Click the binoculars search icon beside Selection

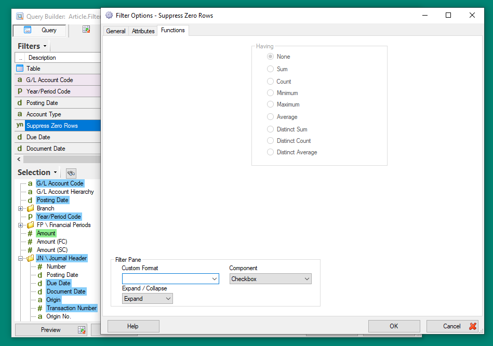[x=71, y=174]
